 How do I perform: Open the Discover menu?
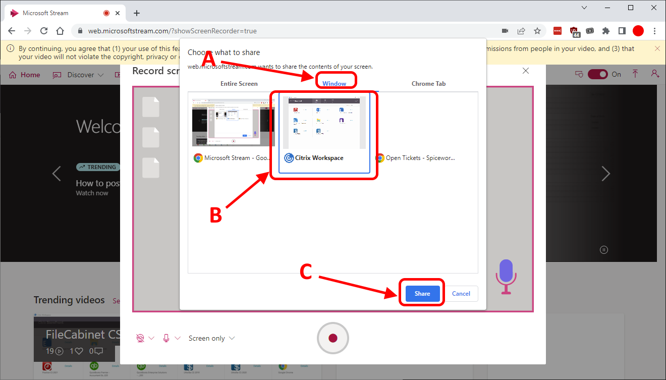[78, 75]
